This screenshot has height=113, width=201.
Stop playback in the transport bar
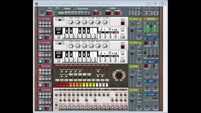68,13
